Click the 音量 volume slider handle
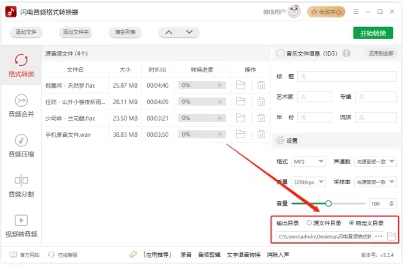 pos(328,203)
